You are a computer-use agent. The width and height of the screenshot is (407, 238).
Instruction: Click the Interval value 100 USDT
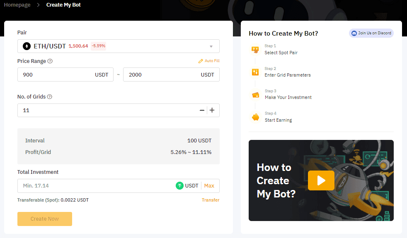click(x=199, y=140)
